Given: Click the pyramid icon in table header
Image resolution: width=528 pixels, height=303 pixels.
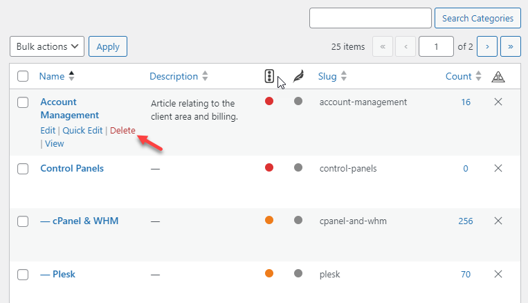Looking at the screenshot, I should coord(498,77).
